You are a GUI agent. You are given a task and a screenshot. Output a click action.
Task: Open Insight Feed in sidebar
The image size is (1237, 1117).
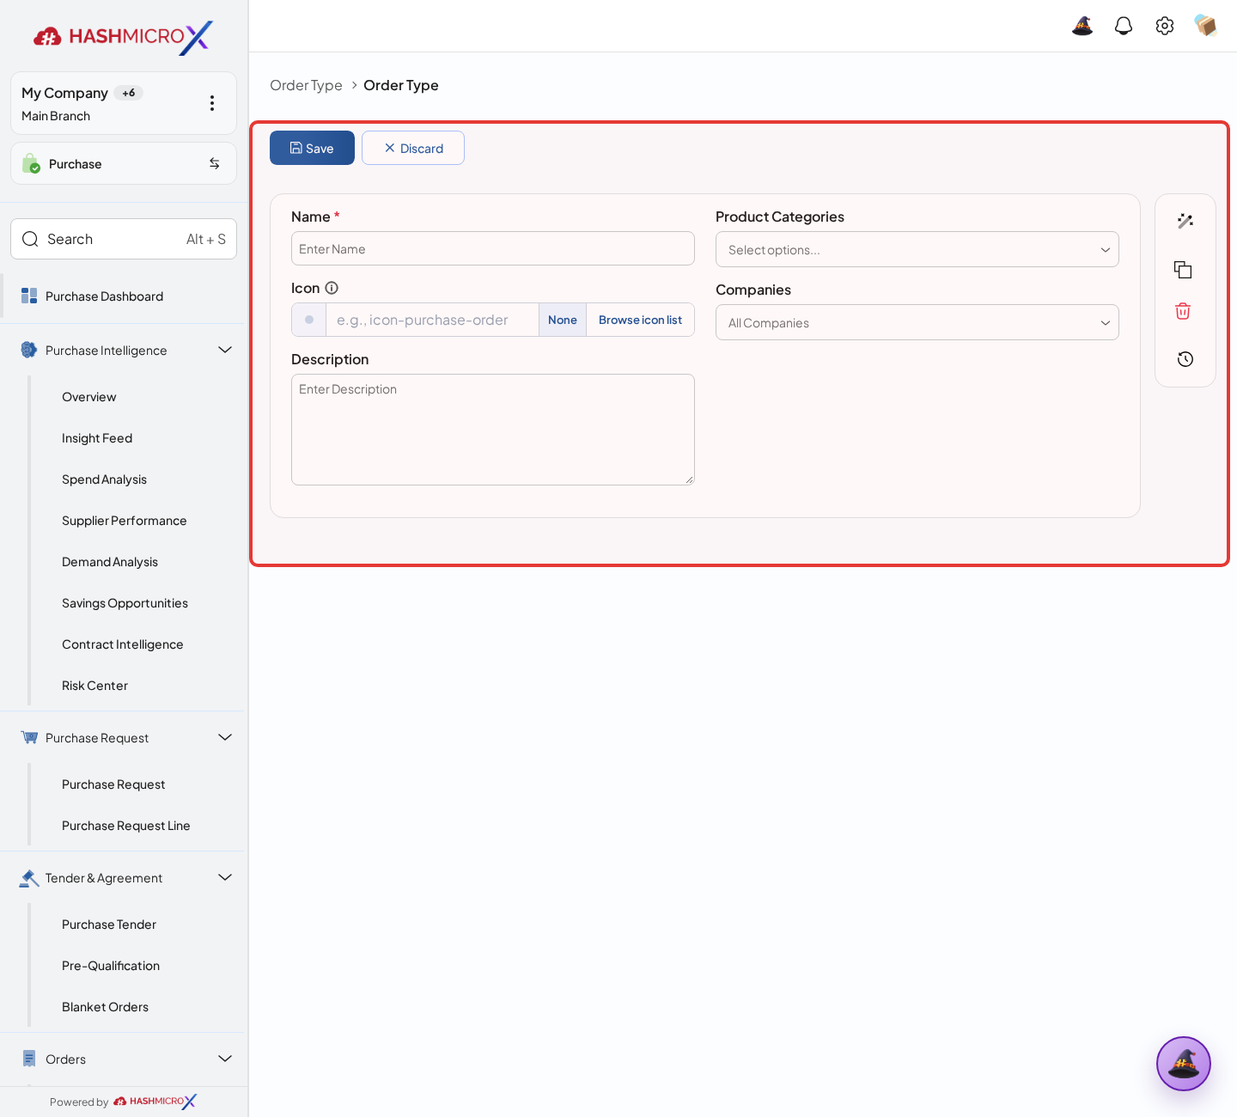(97, 438)
